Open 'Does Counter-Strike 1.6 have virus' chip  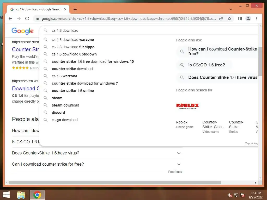217,78
